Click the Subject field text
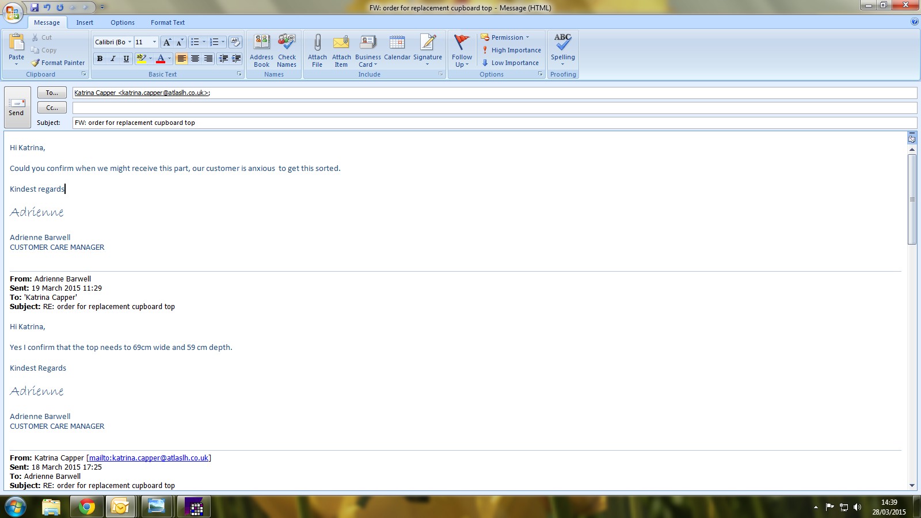The image size is (921, 518). click(x=135, y=123)
